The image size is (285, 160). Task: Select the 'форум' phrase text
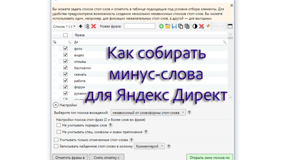coord(79,87)
